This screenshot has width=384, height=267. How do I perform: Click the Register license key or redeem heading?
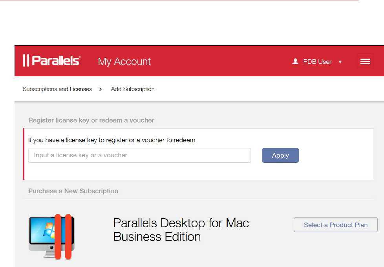pyautogui.click(x=91, y=120)
